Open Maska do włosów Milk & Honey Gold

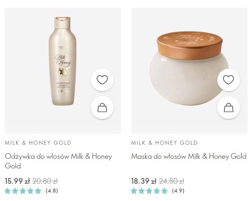click(189, 156)
